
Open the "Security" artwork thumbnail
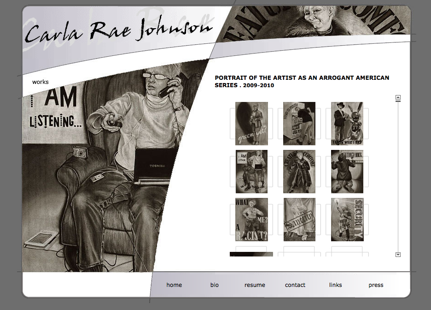click(347, 220)
